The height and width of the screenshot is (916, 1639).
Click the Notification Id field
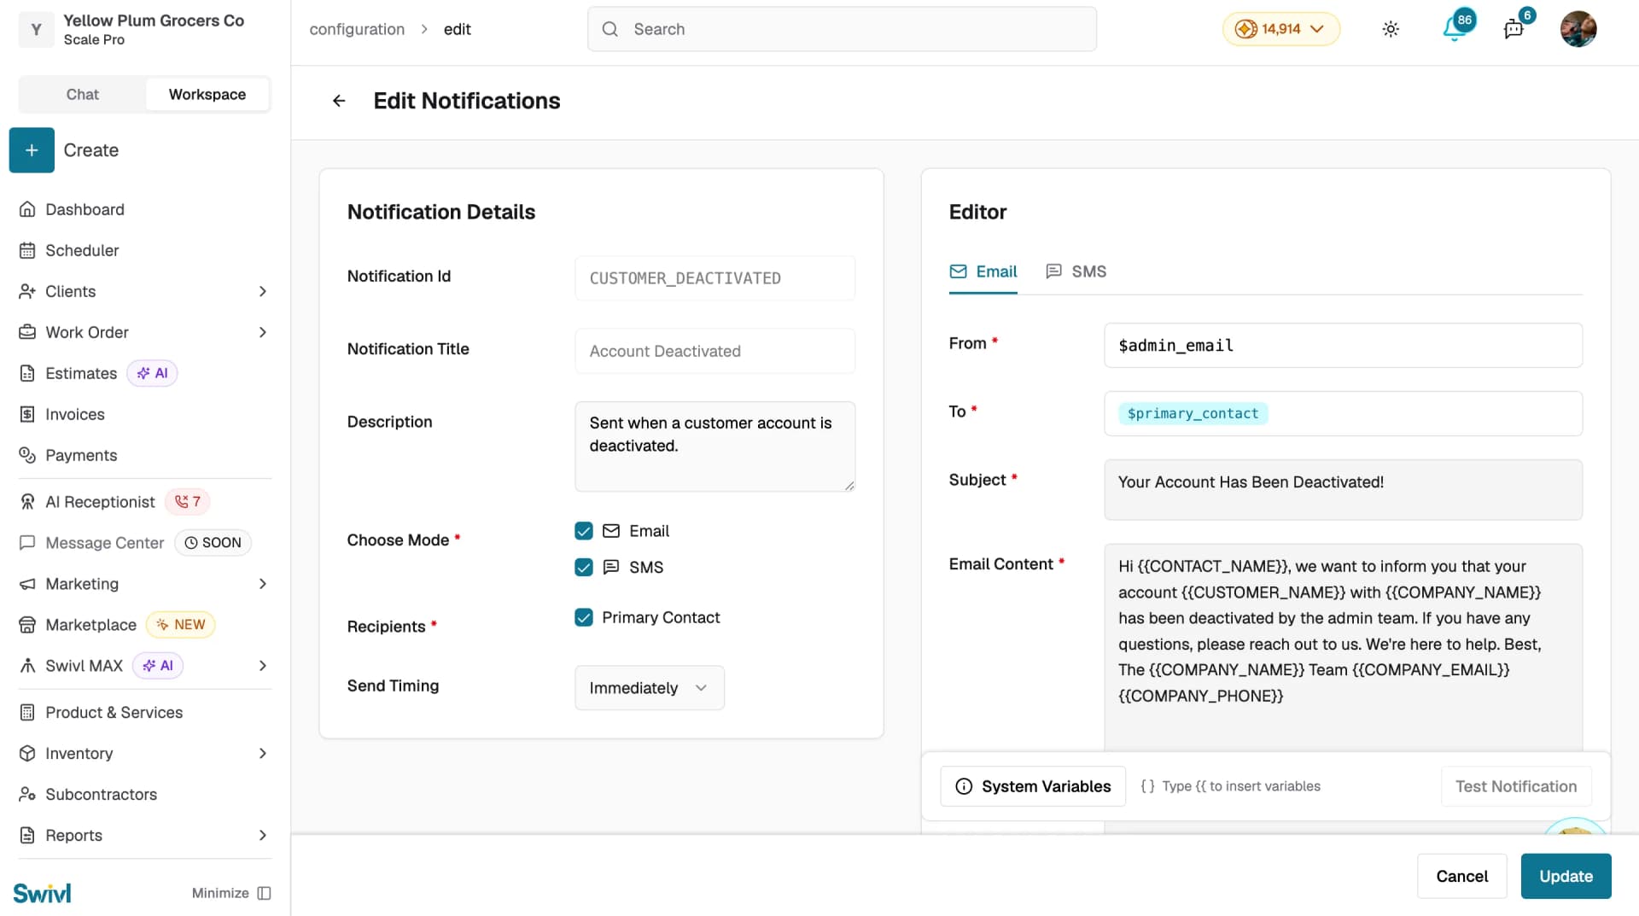[715, 278]
